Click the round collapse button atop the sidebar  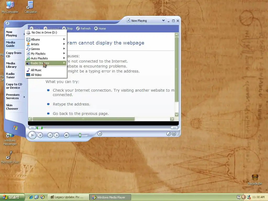click(x=7, y=23)
